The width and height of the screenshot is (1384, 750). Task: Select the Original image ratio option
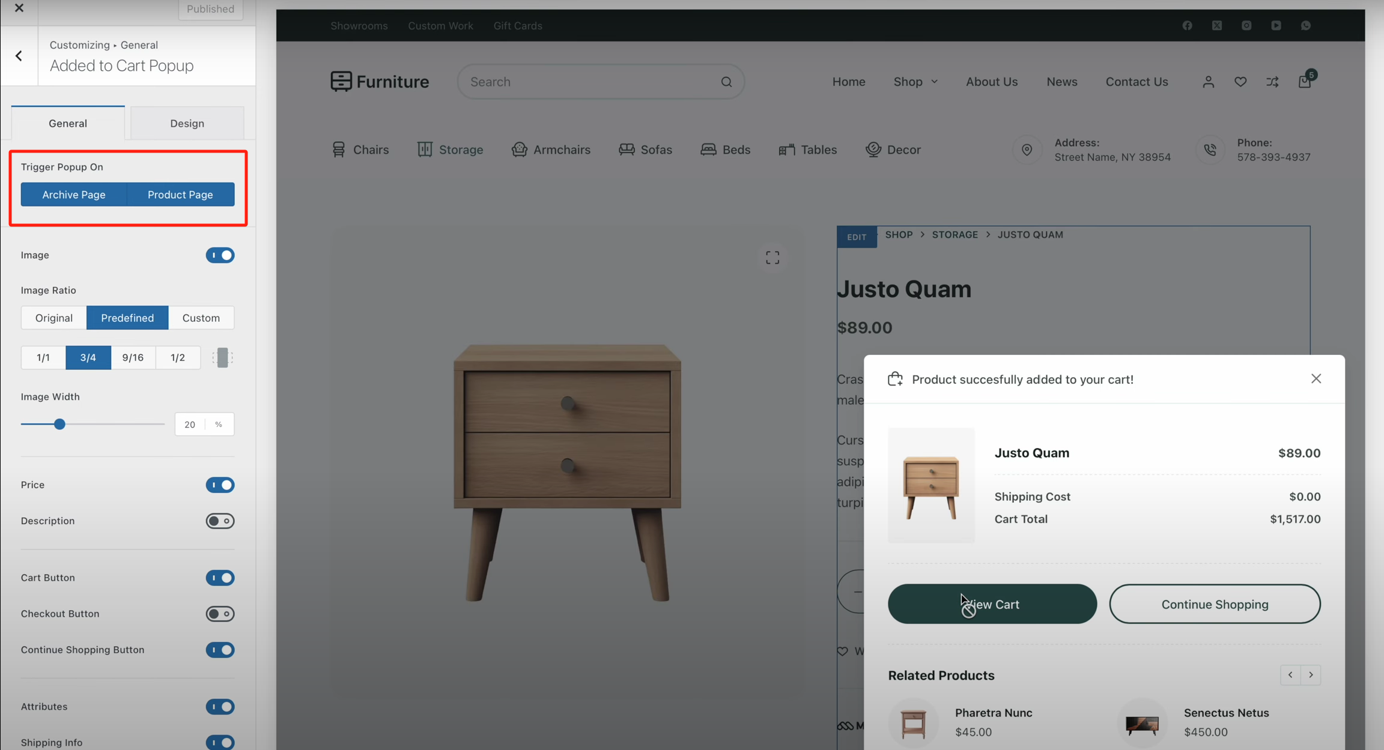53,318
